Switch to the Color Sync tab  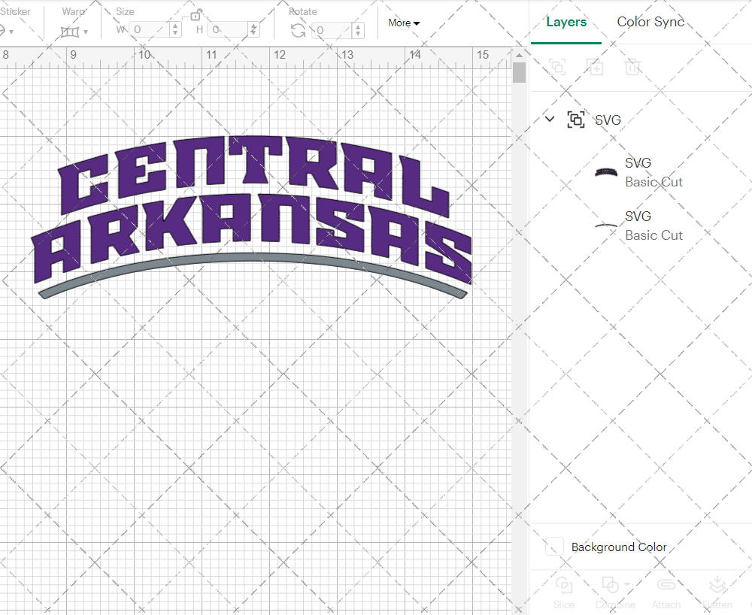point(650,22)
